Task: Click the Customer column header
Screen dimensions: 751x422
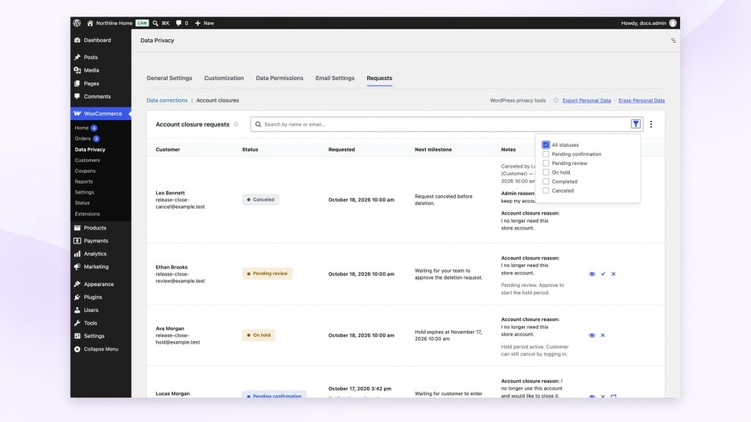Action: pyautogui.click(x=168, y=149)
